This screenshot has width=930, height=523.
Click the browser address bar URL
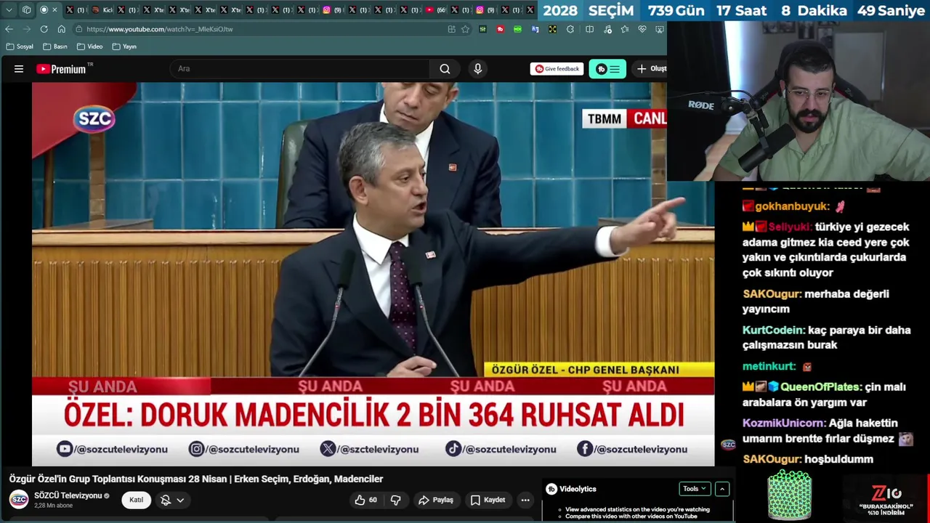tap(160, 29)
